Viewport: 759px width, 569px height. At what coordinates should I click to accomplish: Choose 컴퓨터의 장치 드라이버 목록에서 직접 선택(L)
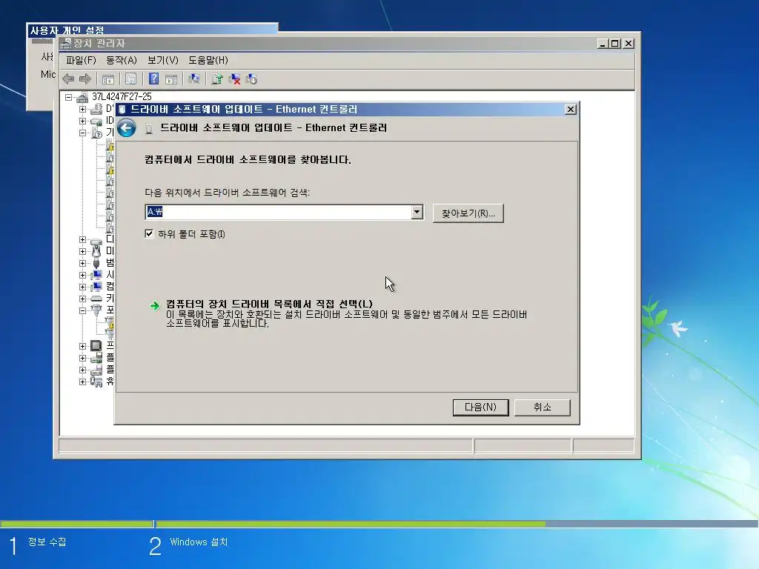(269, 304)
